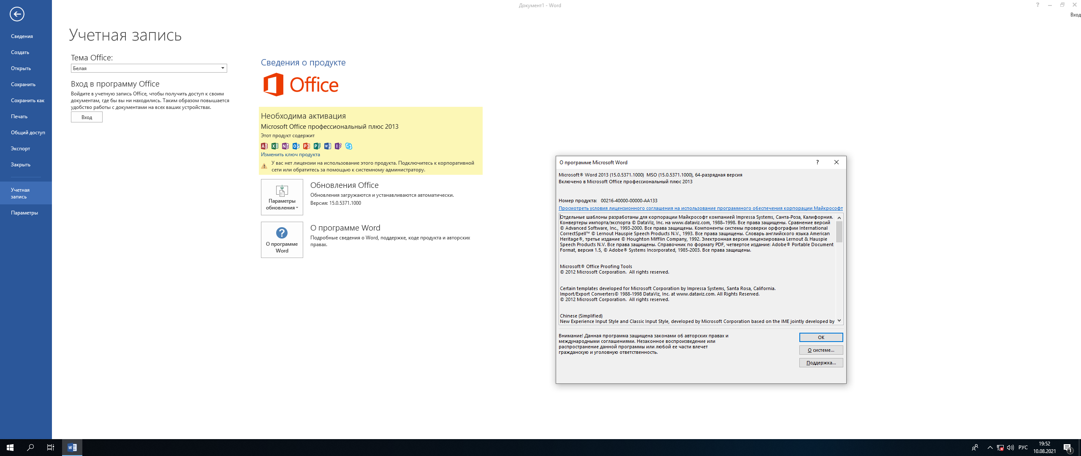Click the Изменить ключ продукта link
Viewport: 1081px width, 456px height.
[x=291, y=155]
